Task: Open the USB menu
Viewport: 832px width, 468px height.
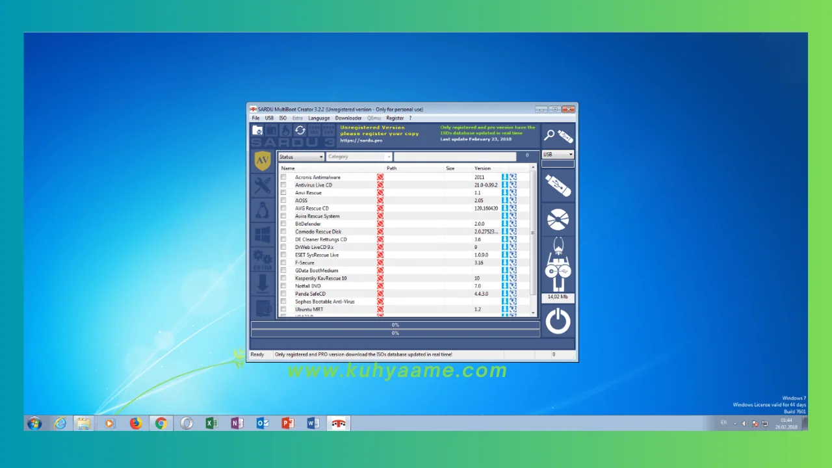Action: (269, 118)
